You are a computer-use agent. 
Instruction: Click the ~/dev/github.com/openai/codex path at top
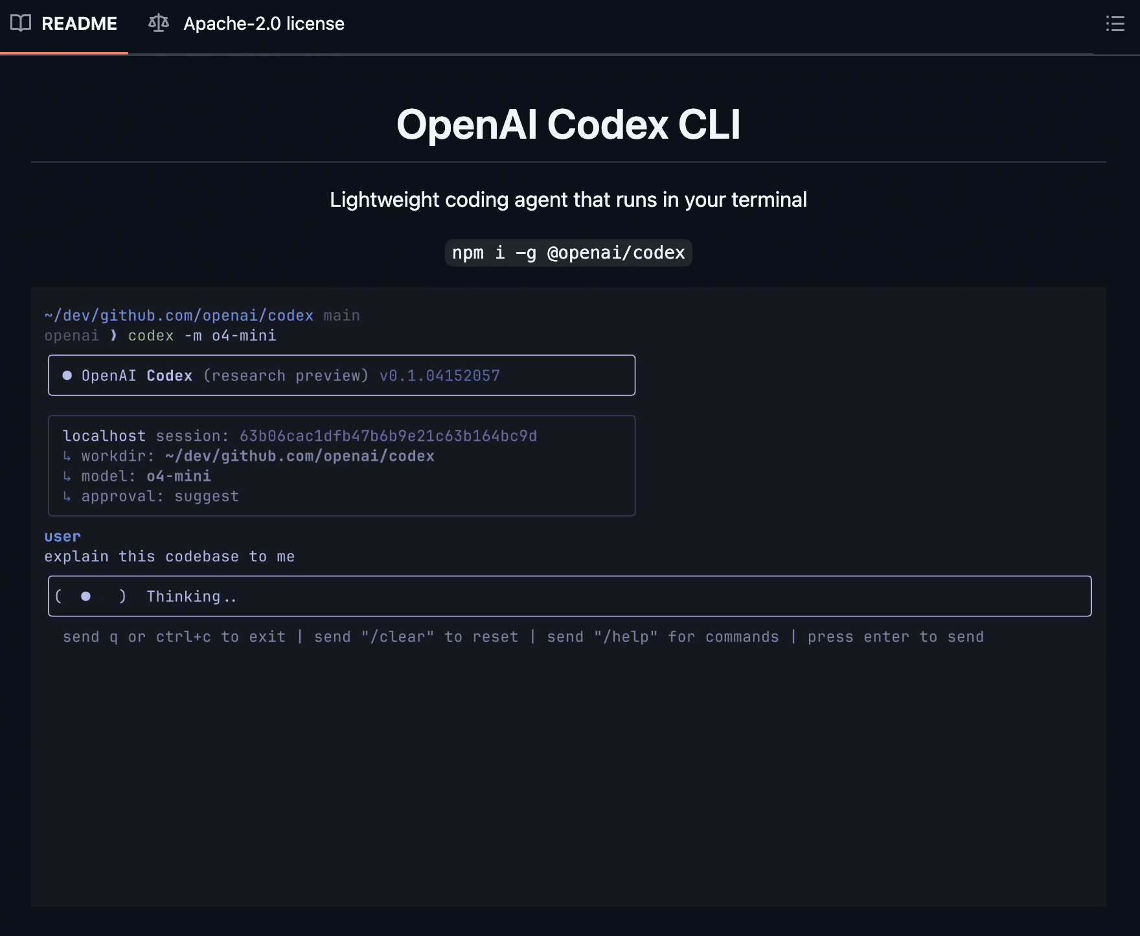pos(179,316)
